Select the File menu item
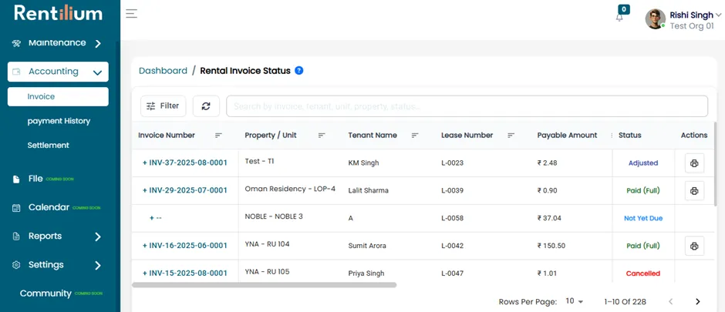Viewport: 725px width, 312px height. tap(35, 179)
